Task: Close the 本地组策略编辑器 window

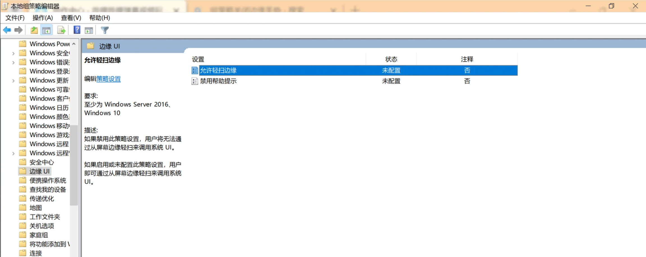Action: pos(635,6)
